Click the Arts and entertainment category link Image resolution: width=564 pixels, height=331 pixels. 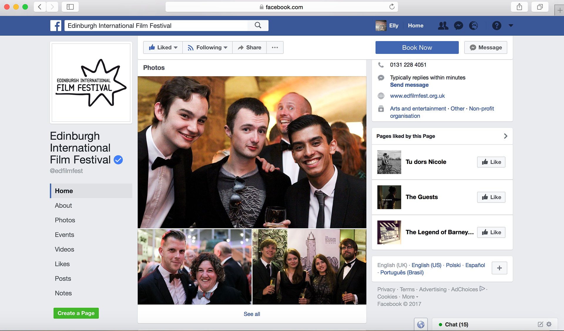[x=418, y=109]
